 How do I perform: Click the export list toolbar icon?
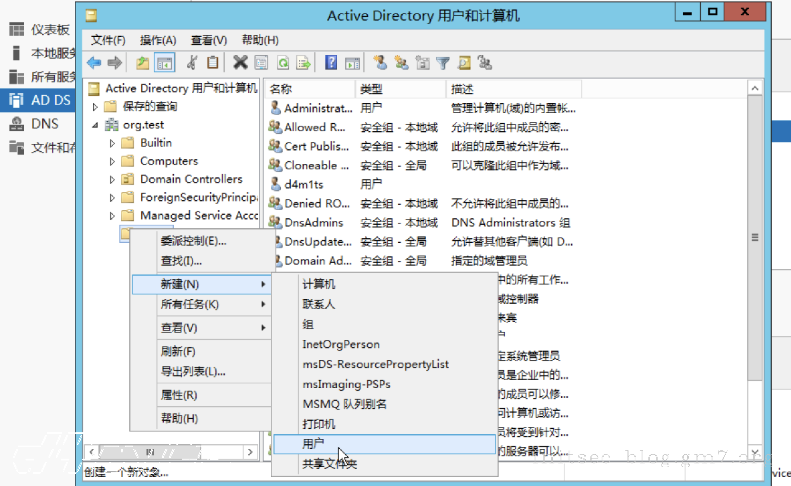pyautogui.click(x=303, y=62)
